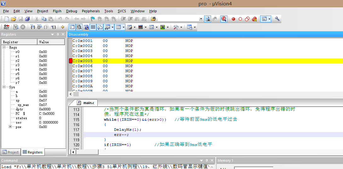Toggle the Command Window icon
The image size is (343, 169).
(x=72, y=27)
